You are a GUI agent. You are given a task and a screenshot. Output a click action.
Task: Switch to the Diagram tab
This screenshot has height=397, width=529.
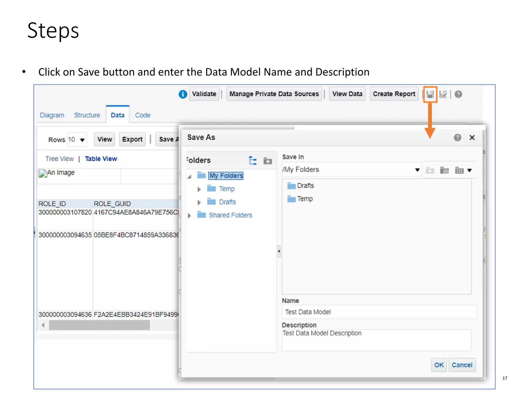(x=52, y=115)
